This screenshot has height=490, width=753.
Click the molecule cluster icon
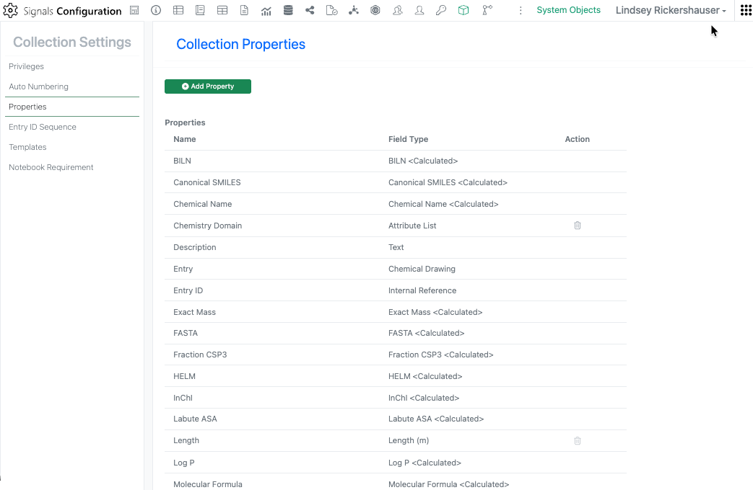click(354, 10)
